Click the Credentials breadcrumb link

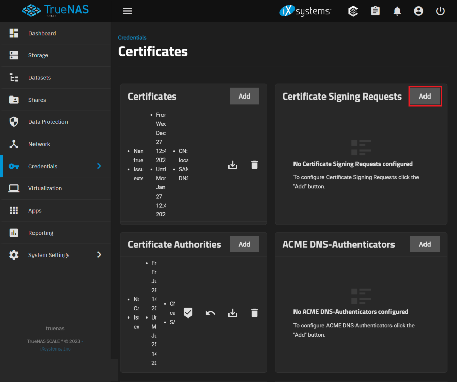click(x=132, y=38)
